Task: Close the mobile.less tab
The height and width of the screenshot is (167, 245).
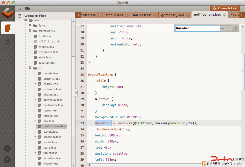Action: coord(127,15)
